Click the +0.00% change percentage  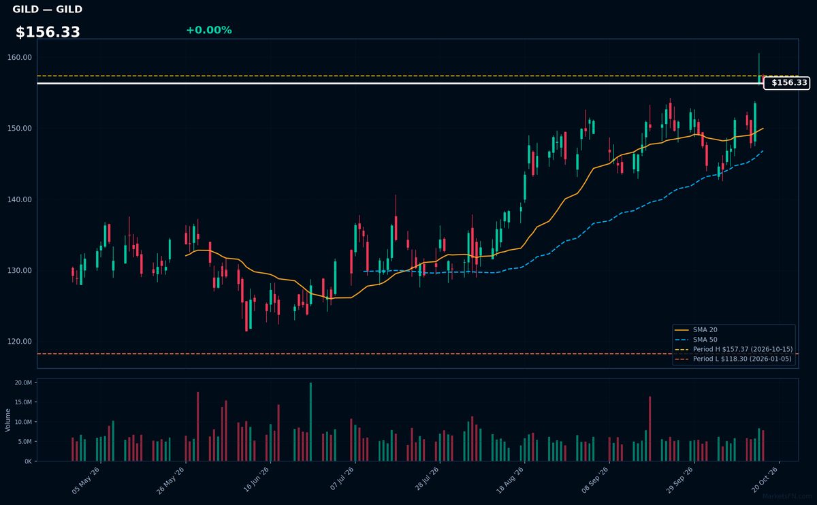coord(208,30)
